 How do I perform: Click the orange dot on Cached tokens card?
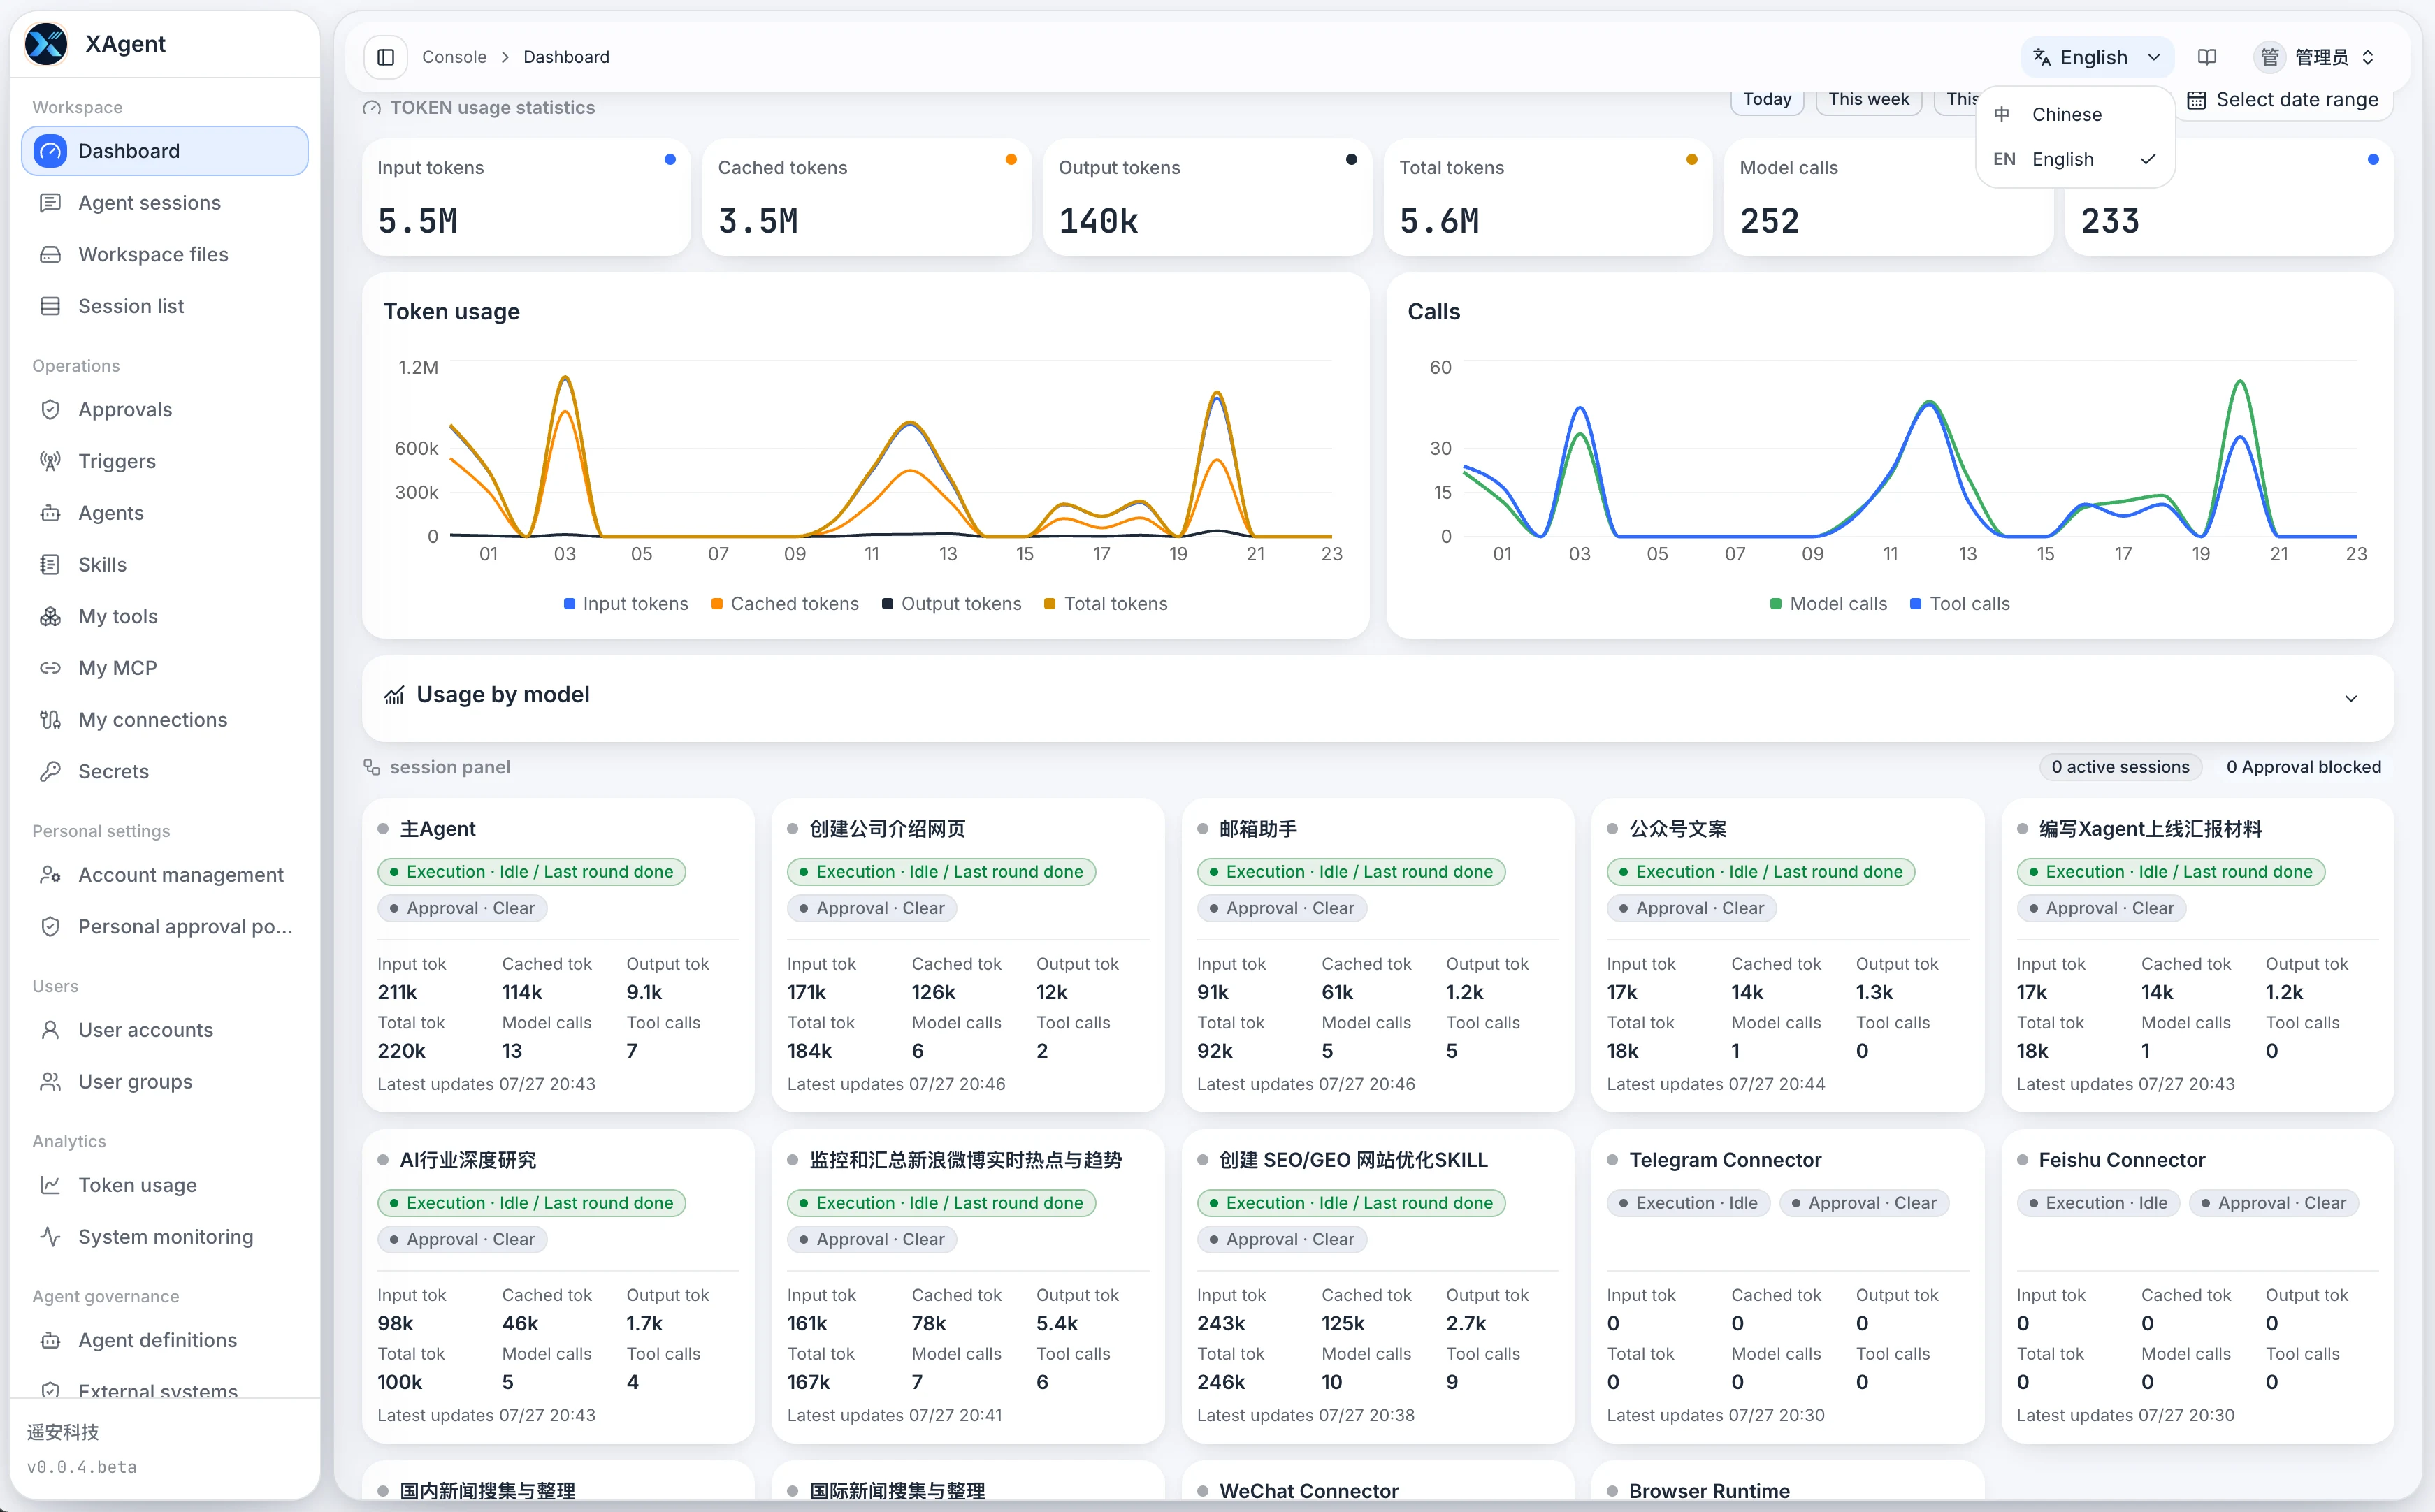[x=1011, y=160]
